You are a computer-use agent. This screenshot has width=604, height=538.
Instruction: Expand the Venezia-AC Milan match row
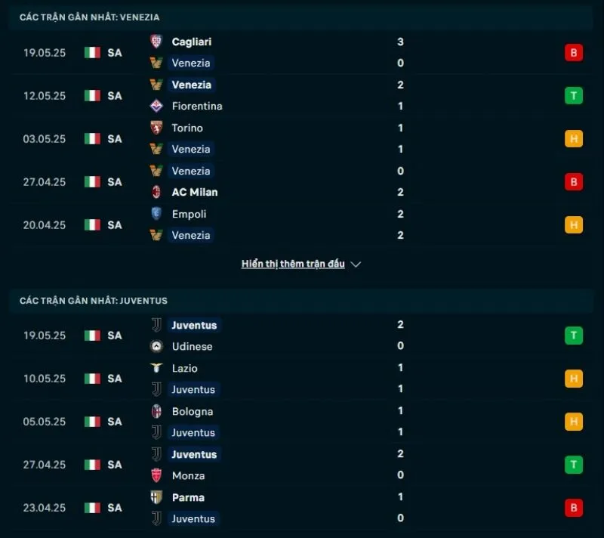coord(302,181)
